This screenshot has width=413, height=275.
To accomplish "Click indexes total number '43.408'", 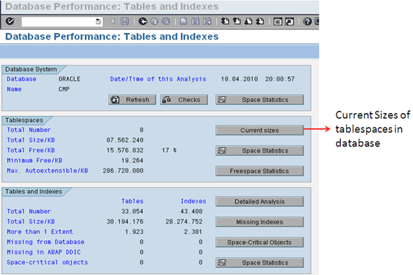I will pos(191,212).
